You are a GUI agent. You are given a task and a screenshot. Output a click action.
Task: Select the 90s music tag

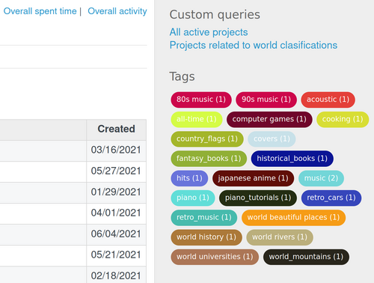point(266,100)
